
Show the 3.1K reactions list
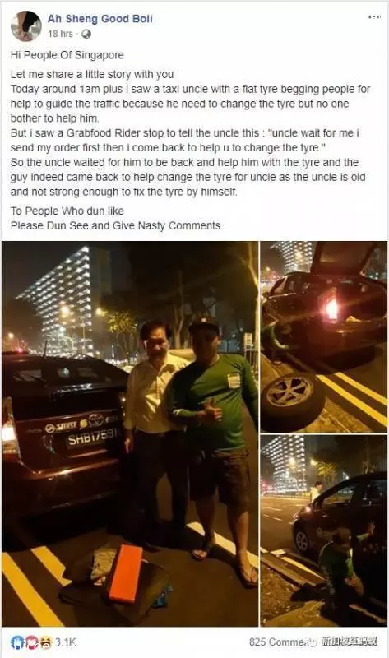point(66,642)
